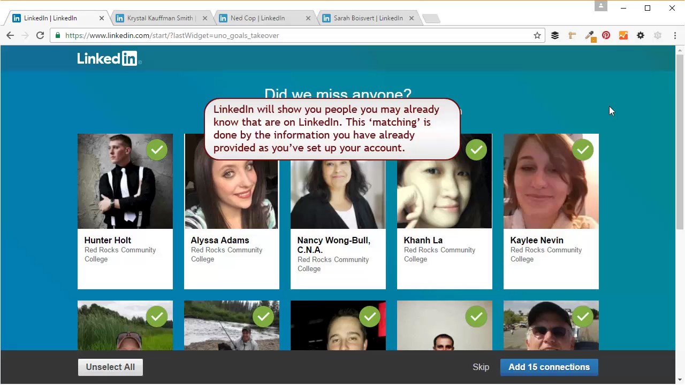Deselect Khanh La's green checkmark
The image size is (685, 385).
click(x=476, y=150)
